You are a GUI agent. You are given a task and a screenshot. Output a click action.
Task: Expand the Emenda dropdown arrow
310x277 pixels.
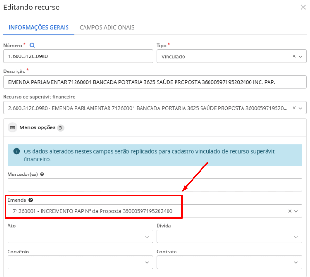(297, 211)
